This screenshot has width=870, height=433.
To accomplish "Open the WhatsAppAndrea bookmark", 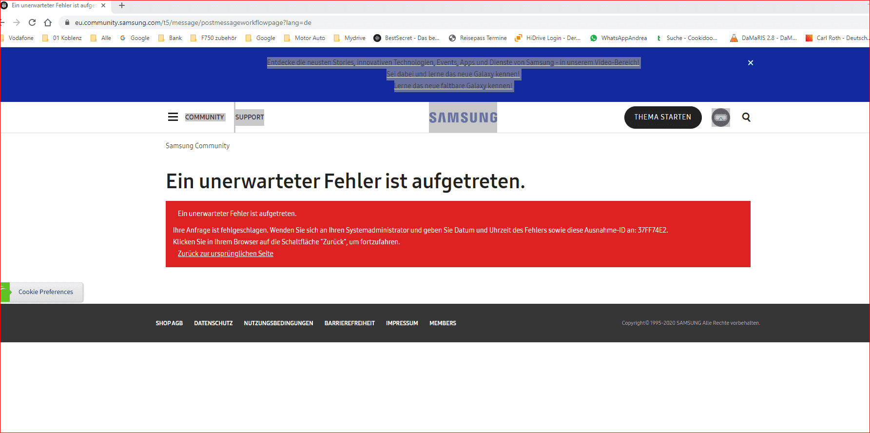I will click(619, 38).
